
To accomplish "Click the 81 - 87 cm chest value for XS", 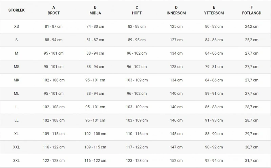I will [x=54, y=26].
